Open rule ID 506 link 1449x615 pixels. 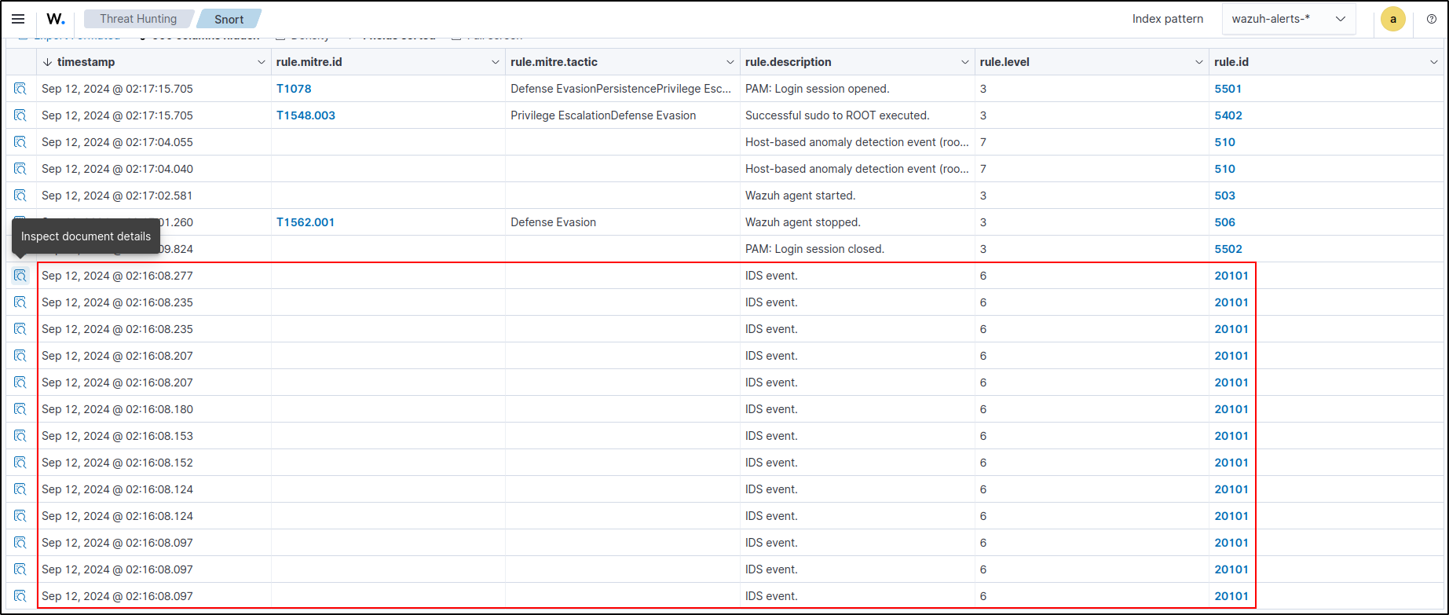click(x=1225, y=222)
